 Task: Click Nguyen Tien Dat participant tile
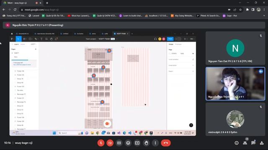pos(235,48)
